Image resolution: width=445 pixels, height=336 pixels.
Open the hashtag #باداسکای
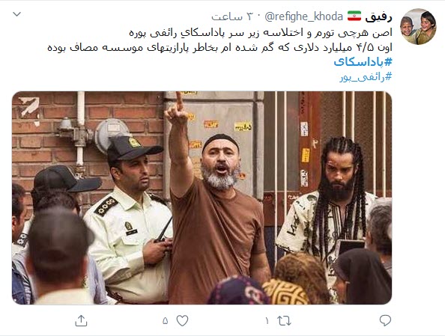point(363,62)
